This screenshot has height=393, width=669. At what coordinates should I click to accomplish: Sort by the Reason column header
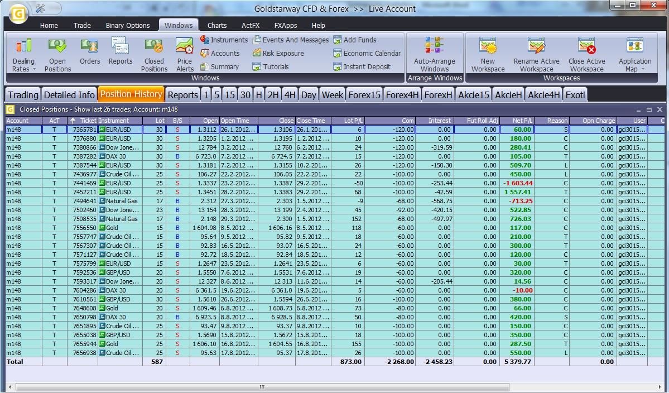click(552, 121)
